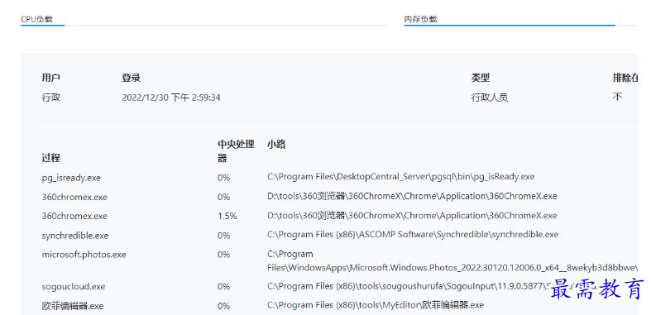This screenshot has height=315, width=651.
Task: Select login time 2022/12/30 下午 2:59:34
Action: pyautogui.click(x=171, y=98)
